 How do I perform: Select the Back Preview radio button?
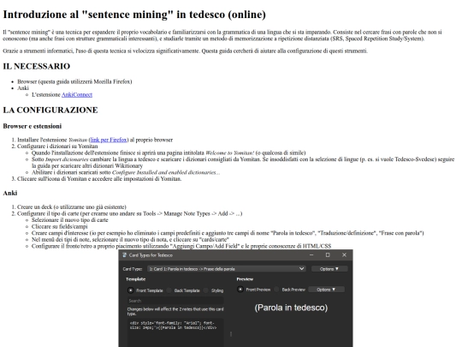pyautogui.click(x=276, y=290)
